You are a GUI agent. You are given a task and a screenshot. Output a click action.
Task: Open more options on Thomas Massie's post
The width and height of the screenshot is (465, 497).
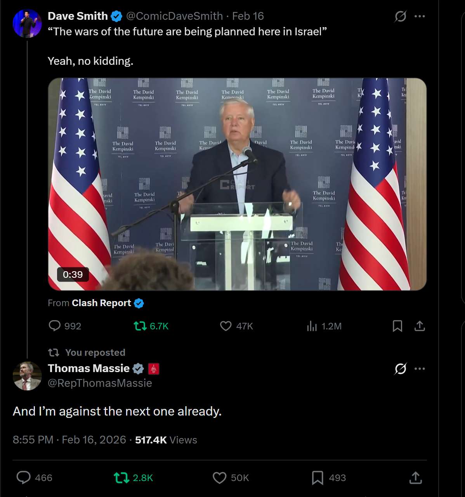(x=420, y=369)
